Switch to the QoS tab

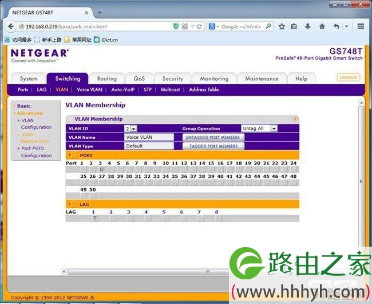[139, 79]
